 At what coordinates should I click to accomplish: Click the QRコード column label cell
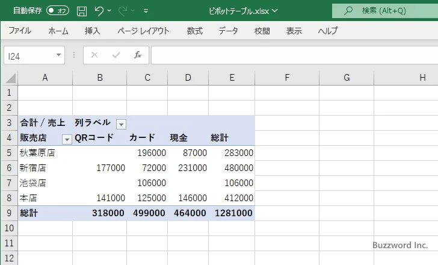(100, 138)
